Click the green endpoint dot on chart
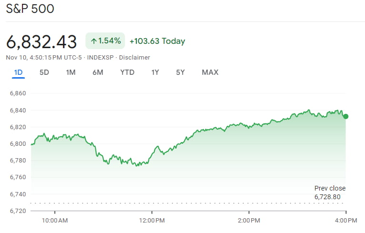365x233 pixels. click(346, 116)
